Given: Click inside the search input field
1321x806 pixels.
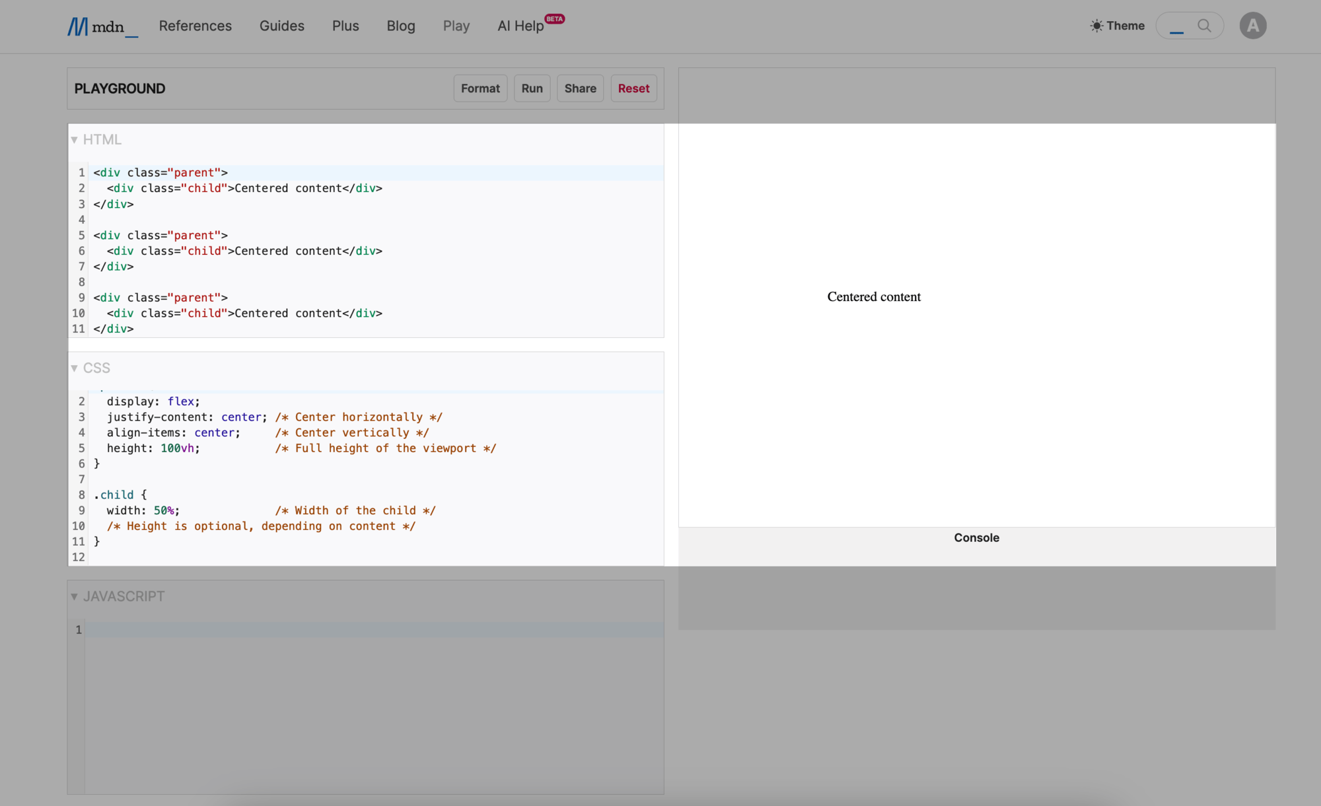Looking at the screenshot, I should [1180, 26].
